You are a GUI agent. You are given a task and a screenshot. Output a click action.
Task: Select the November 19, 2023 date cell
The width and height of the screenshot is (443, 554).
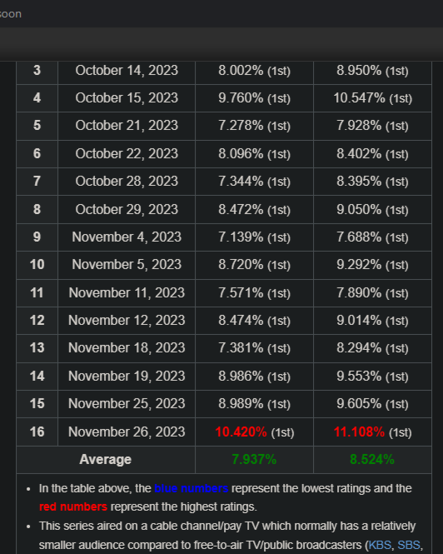point(127,377)
